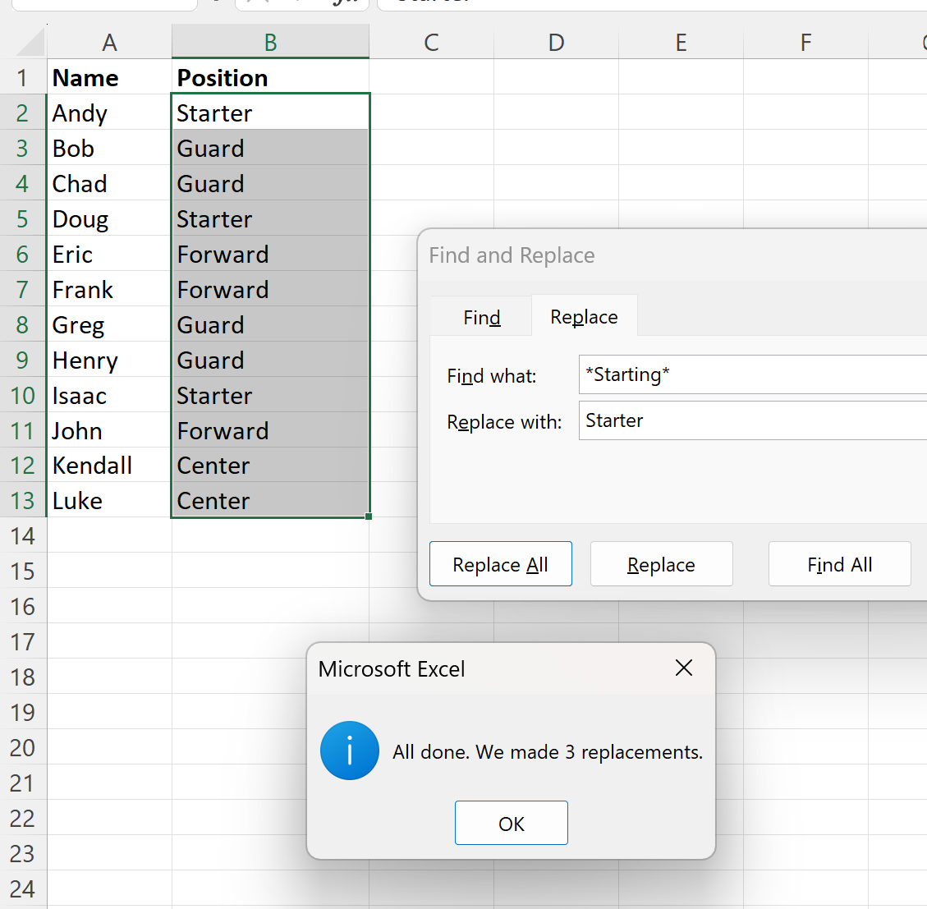Click the Position header cell
Viewport: 927px width, 909px height.
270,77
